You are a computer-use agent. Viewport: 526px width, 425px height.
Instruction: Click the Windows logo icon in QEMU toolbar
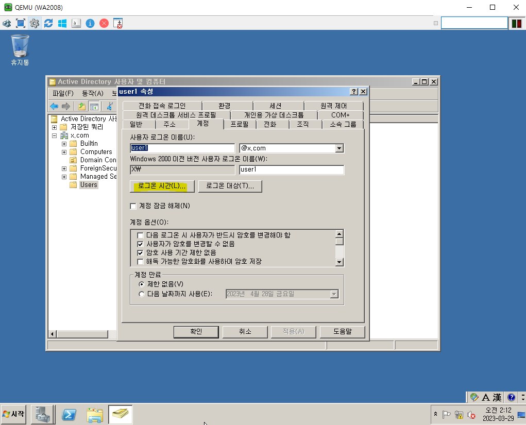click(62, 24)
